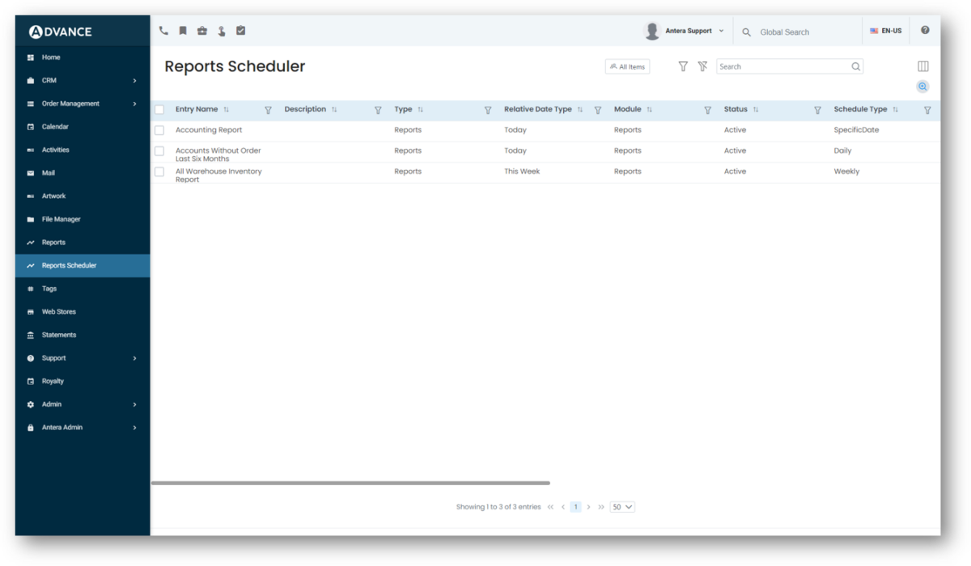Select all rows using the header checkbox
This screenshot has height=566, width=971.
159,108
